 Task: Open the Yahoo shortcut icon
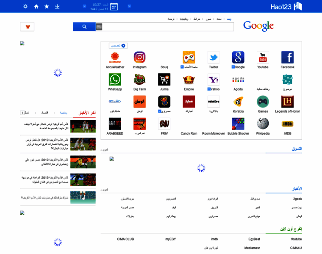214,80
